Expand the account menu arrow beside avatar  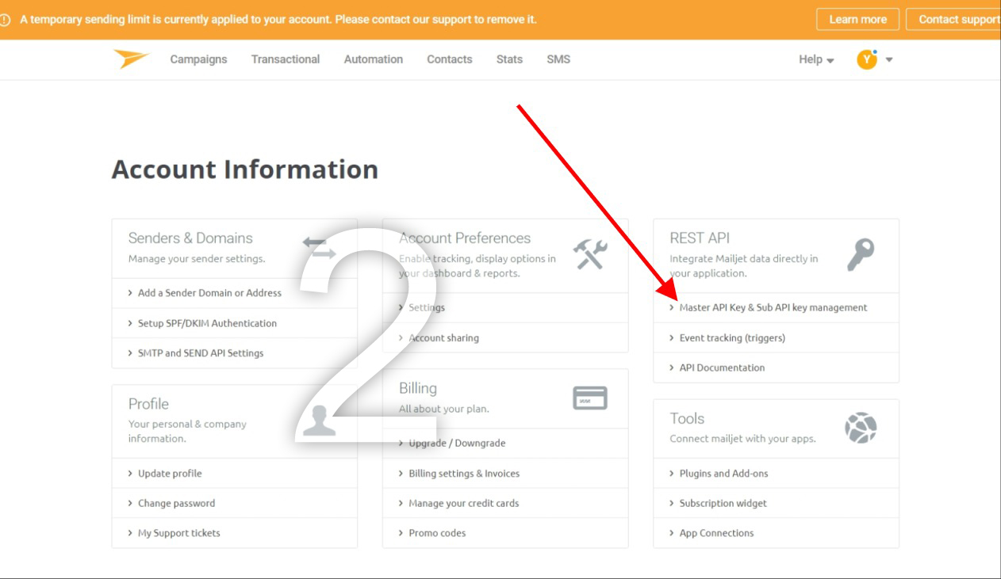tap(889, 59)
